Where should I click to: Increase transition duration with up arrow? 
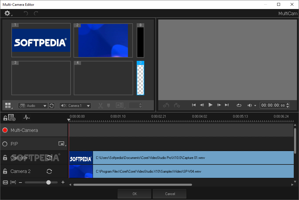[x=140, y=104]
